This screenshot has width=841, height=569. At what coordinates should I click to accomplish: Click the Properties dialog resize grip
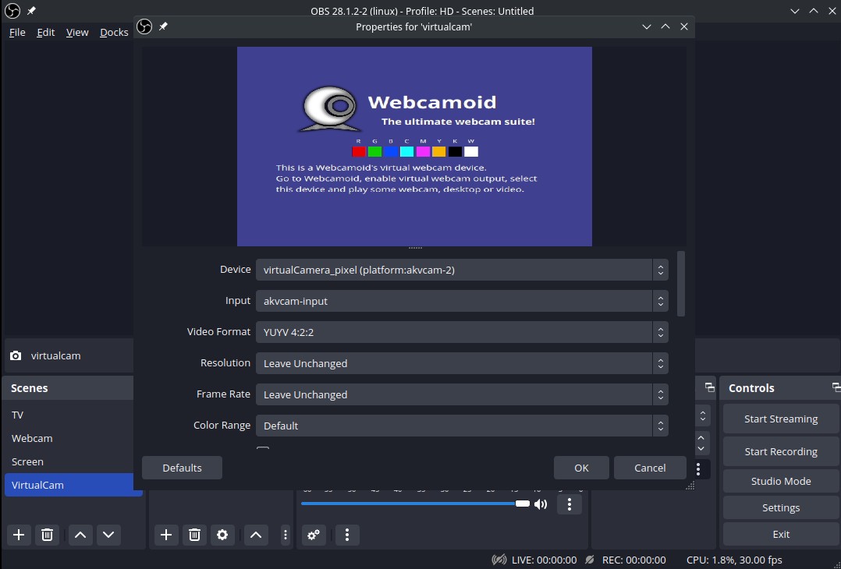click(x=690, y=486)
